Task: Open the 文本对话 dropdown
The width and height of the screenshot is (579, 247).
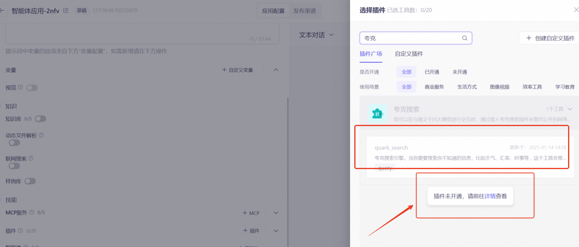Action: click(x=316, y=35)
